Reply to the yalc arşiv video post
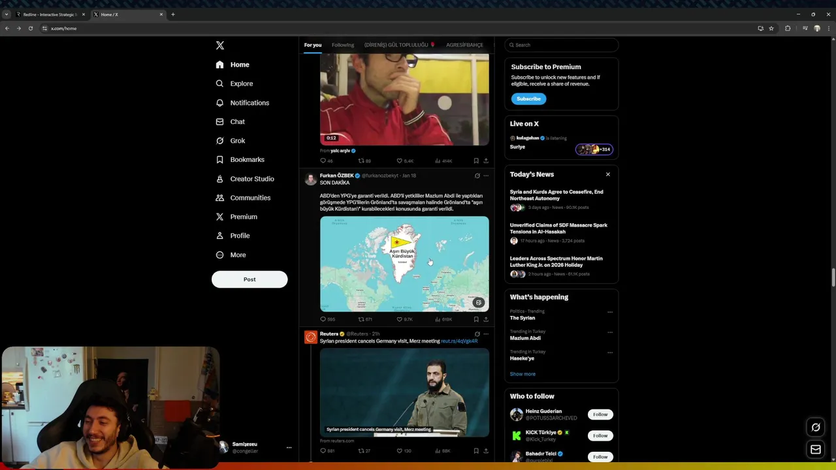 pos(326,161)
